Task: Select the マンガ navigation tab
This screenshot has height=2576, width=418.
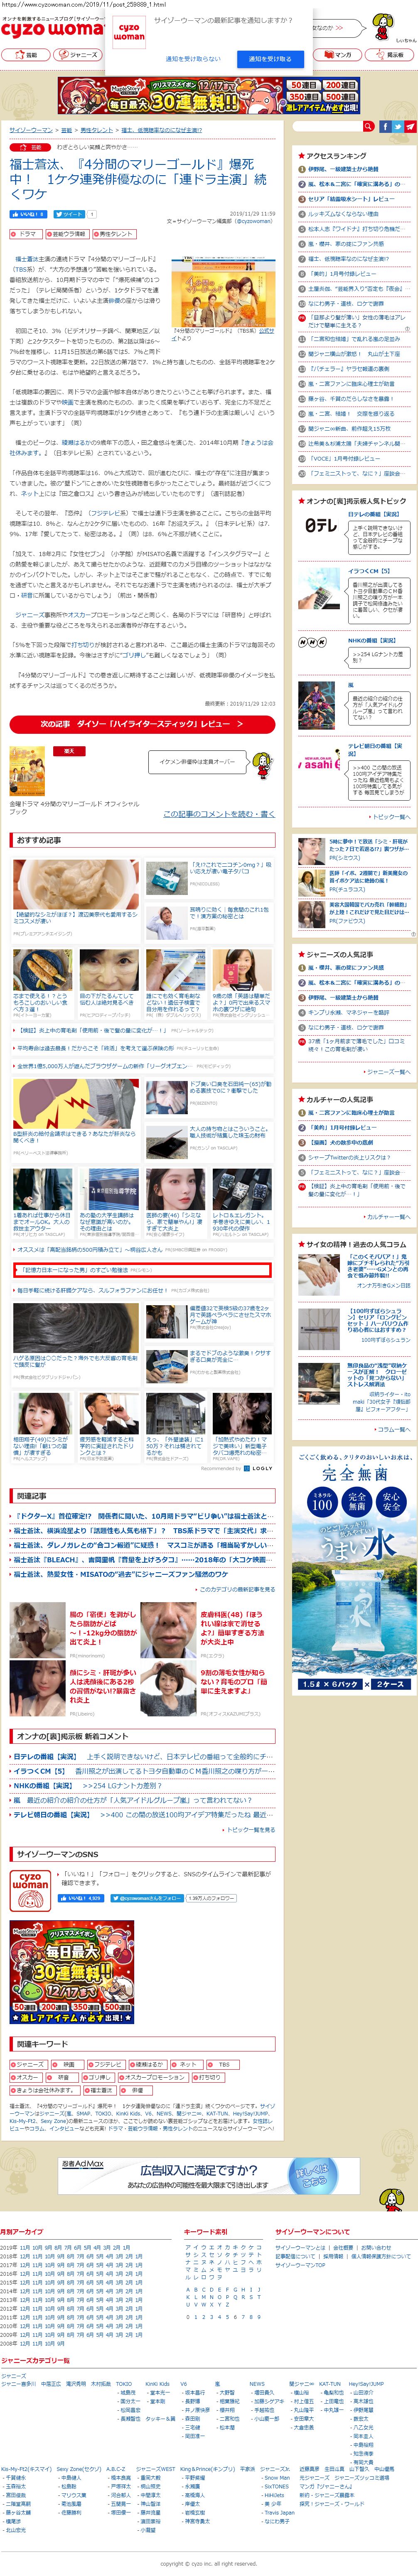Action: (339, 55)
